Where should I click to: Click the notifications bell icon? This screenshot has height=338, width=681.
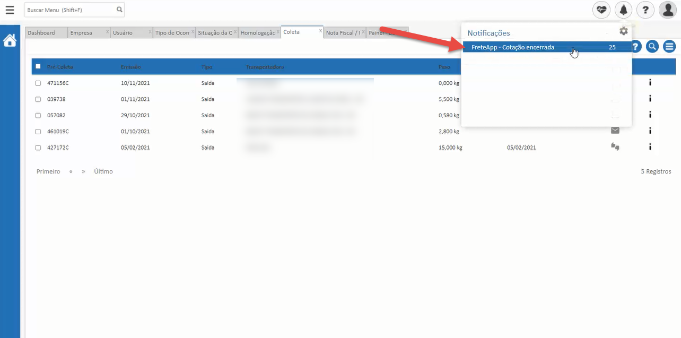(x=623, y=10)
